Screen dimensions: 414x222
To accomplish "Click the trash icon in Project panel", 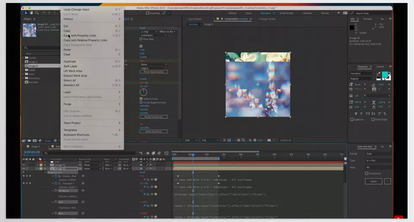I will point(55,141).
